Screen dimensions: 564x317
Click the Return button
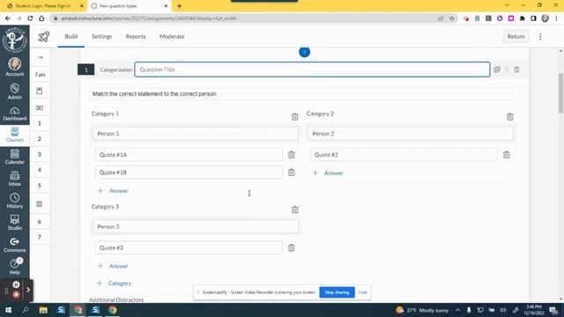[516, 36]
